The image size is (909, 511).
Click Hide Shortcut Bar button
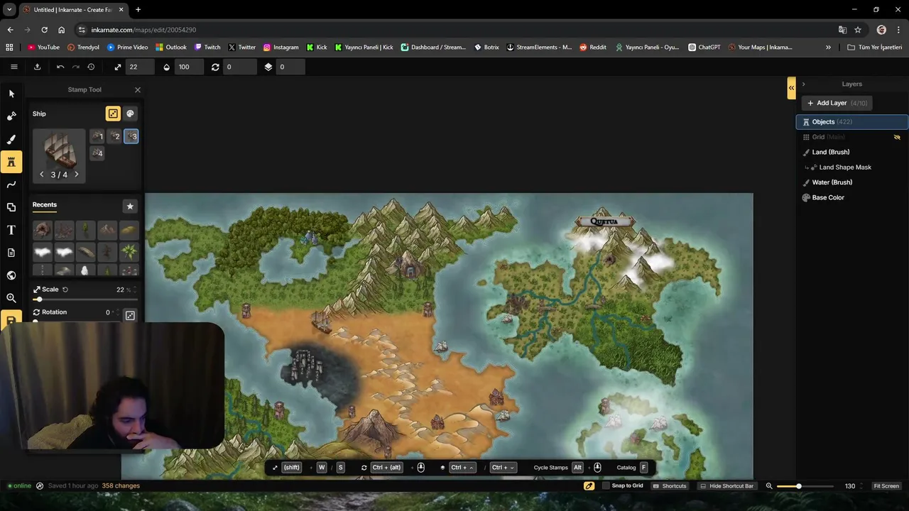[x=726, y=486]
